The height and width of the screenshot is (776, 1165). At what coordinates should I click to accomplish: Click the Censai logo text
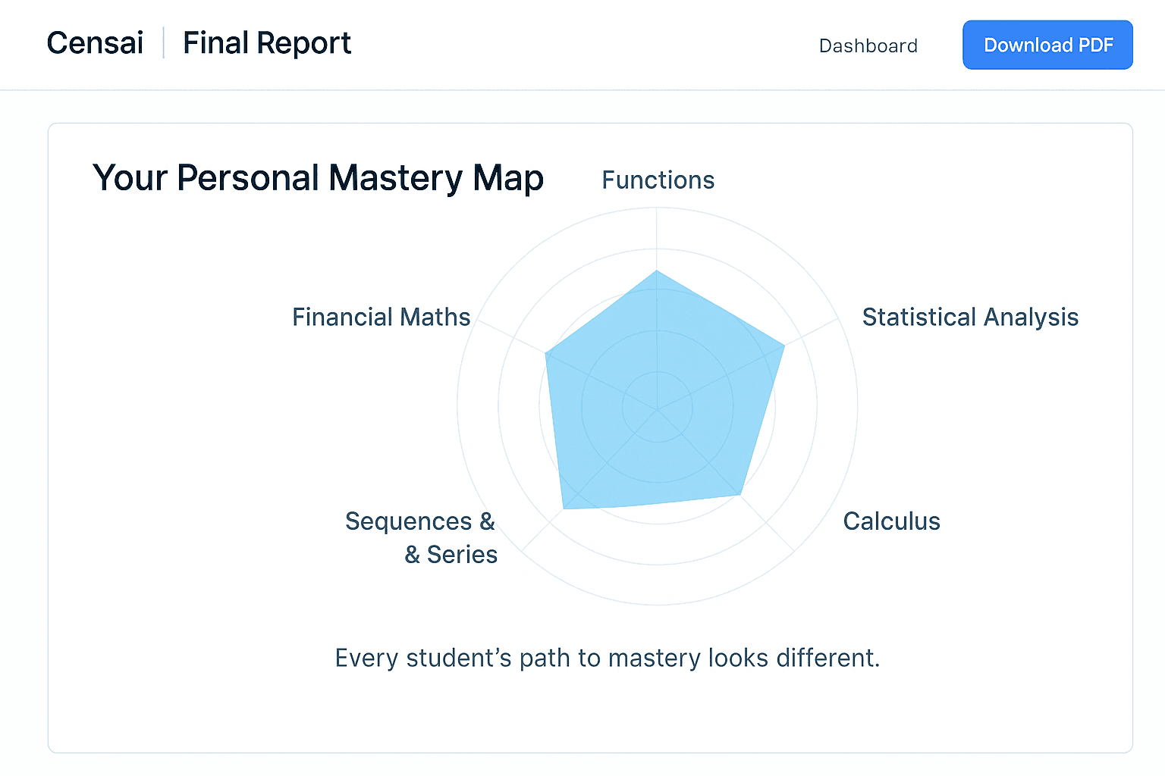pos(94,43)
